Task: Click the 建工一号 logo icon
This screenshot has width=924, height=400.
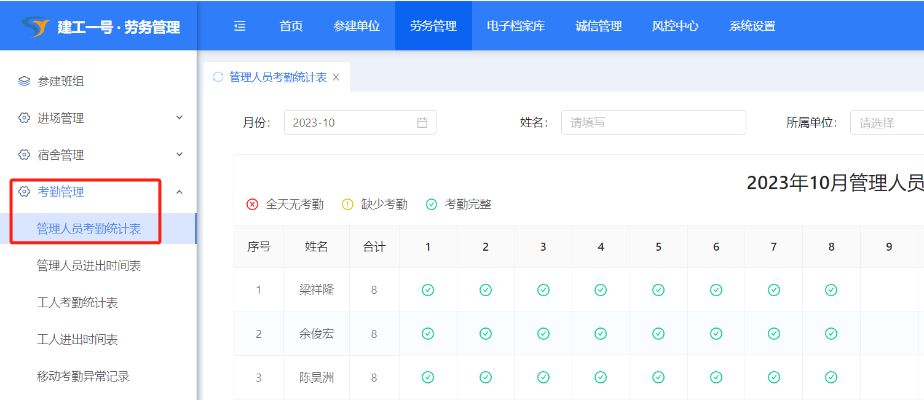Action: pos(35,26)
